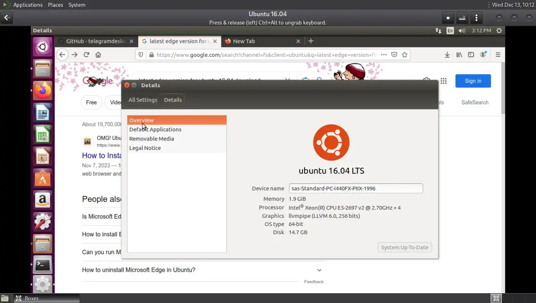
Task: Open host Places menu
Action: (x=56, y=5)
